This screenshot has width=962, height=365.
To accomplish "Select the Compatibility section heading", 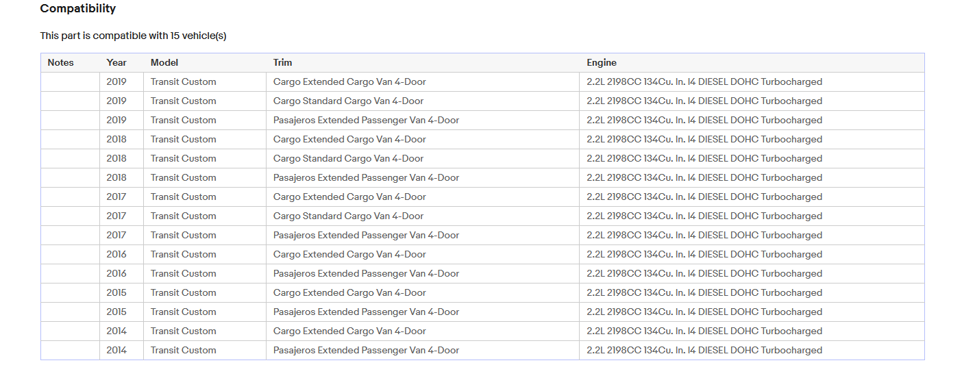I will coord(78,9).
